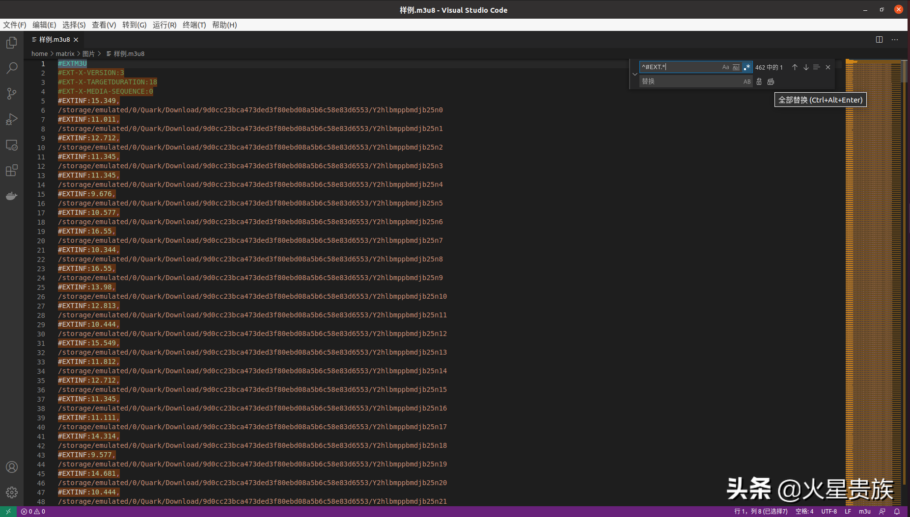Click the Replace All icon
This screenshot has width=910, height=517.
click(x=771, y=81)
